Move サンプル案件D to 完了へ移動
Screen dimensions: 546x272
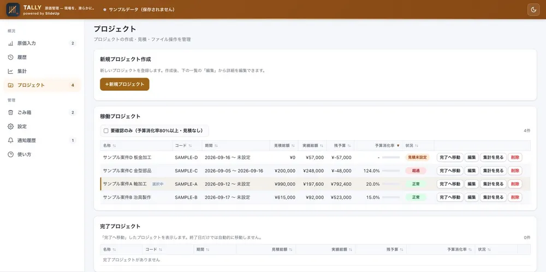450,157
